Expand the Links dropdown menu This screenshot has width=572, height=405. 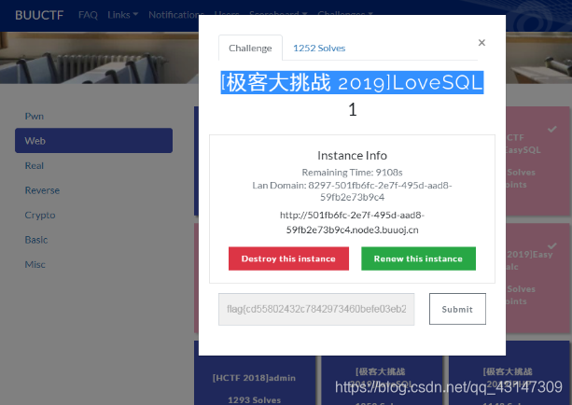pos(122,15)
